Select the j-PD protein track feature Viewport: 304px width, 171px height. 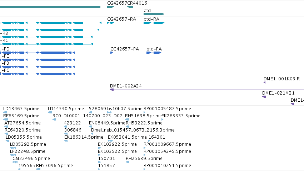click(37, 53)
